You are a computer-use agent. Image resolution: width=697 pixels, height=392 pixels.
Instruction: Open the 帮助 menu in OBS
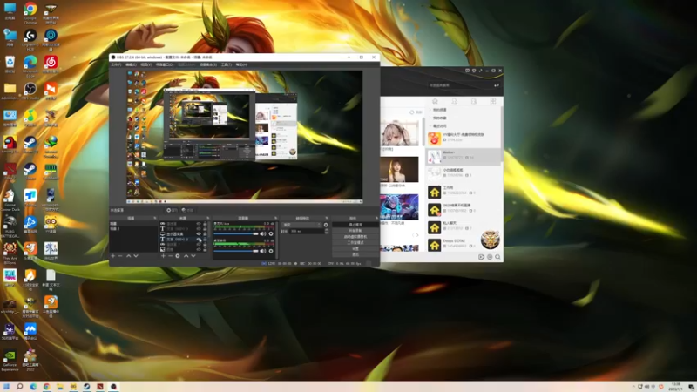241,64
